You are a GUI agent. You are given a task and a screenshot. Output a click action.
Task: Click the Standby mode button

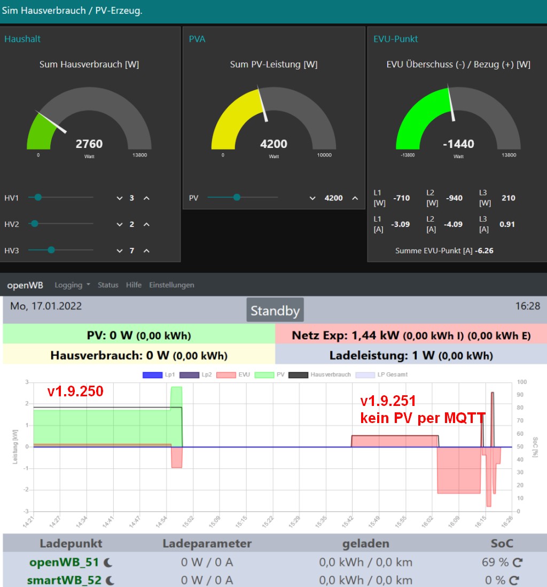(275, 310)
